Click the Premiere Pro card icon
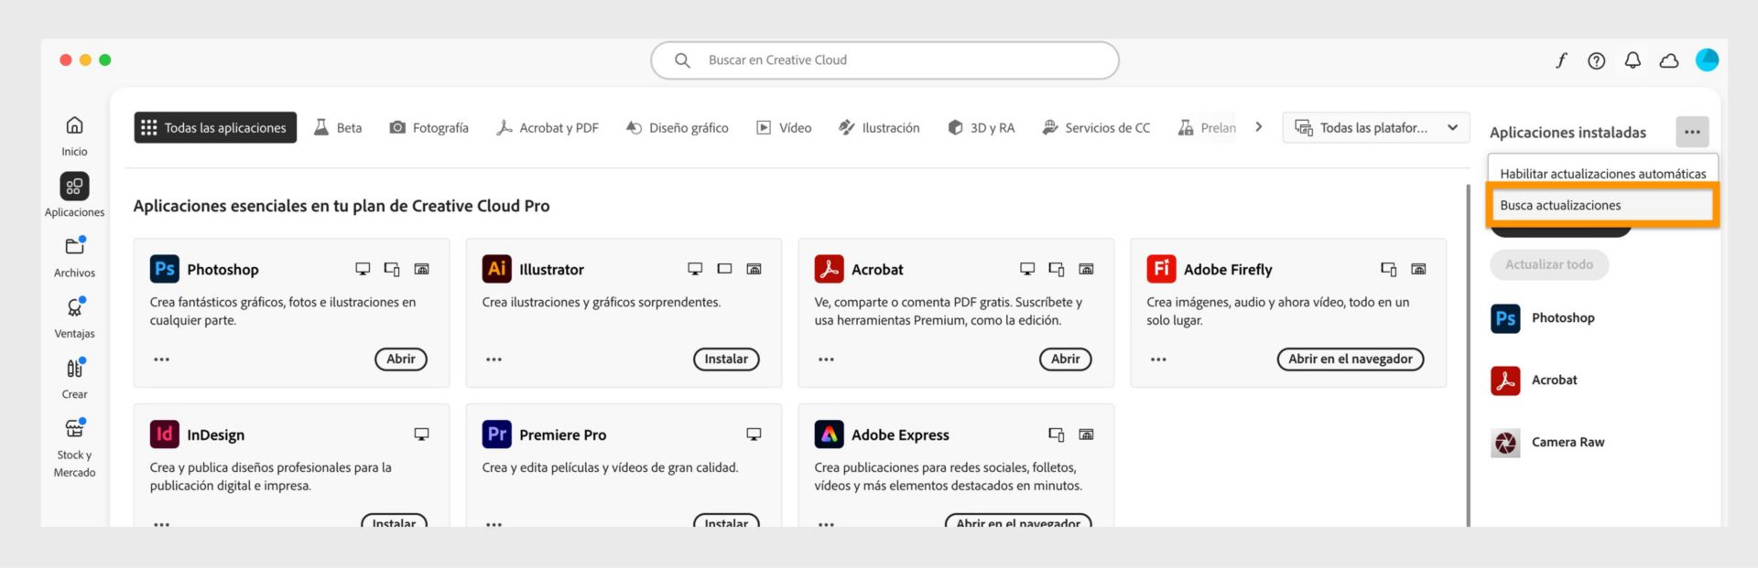This screenshot has height=568, width=1758. 497,434
